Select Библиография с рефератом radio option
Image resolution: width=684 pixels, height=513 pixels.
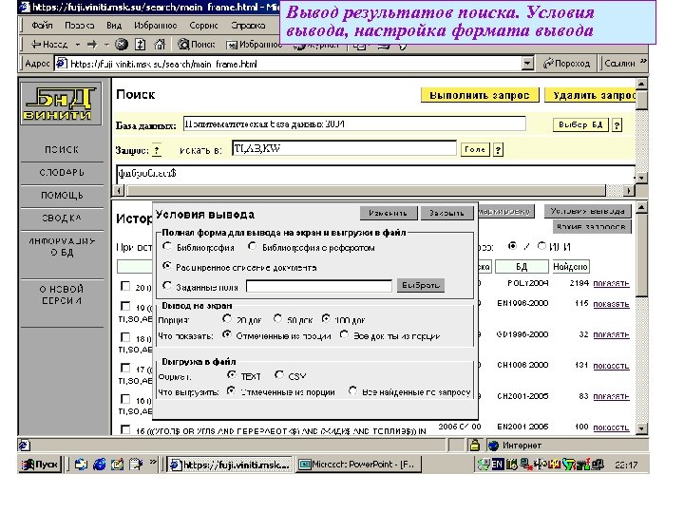coord(252,246)
